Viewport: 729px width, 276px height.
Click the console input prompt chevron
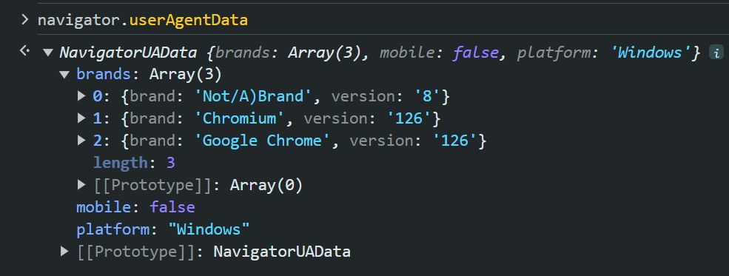[24, 20]
